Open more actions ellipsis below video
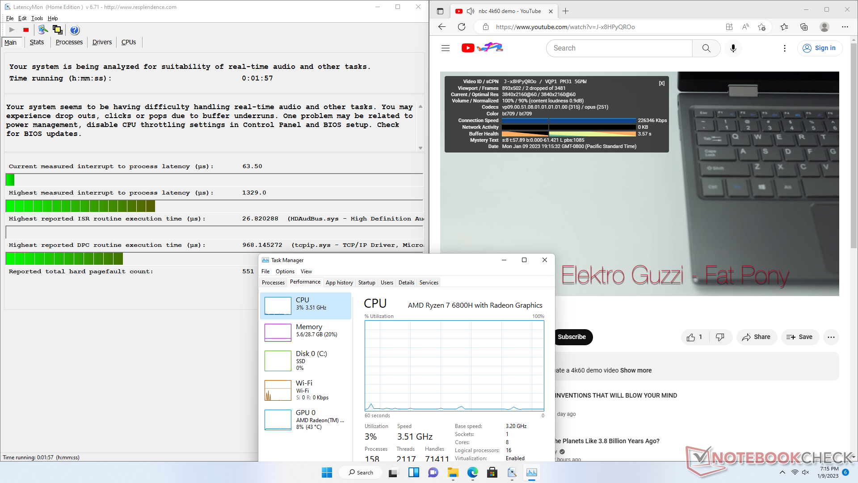 (x=831, y=337)
